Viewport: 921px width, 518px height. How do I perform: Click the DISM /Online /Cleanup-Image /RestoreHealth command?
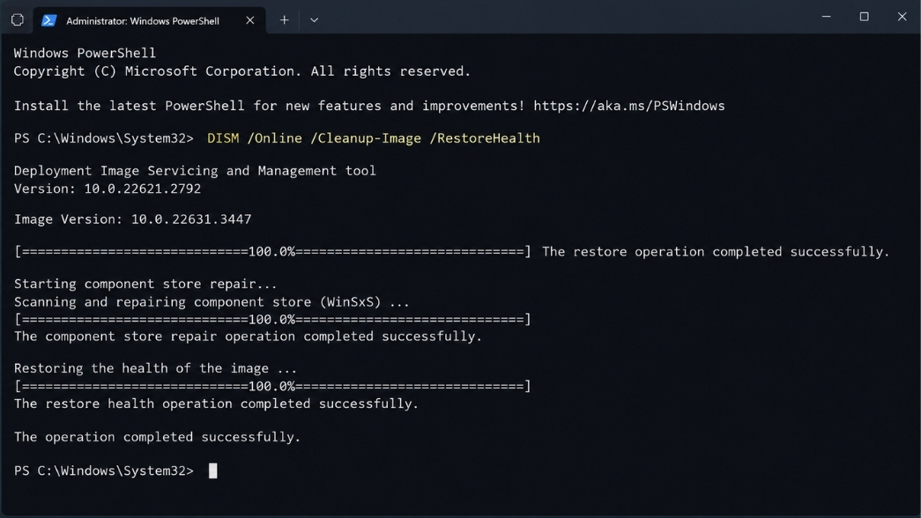tap(374, 138)
